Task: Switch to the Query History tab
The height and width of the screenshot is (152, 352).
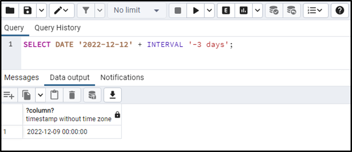Action: pos(57,28)
